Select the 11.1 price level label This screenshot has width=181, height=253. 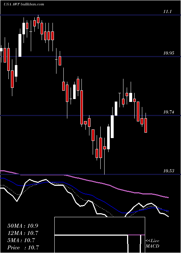click(167, 12)
